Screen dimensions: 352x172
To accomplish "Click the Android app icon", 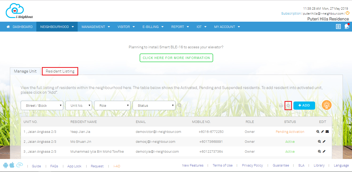I will pyautogui.click(x=5, y=165).
